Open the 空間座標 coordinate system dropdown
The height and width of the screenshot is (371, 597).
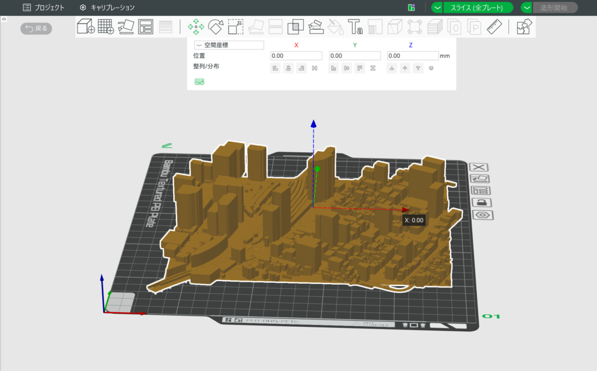click(229, 45)
